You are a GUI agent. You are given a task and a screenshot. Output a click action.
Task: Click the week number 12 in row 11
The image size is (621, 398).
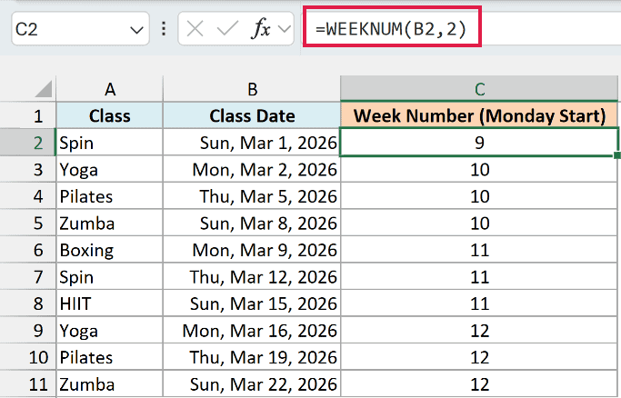click(479, 383)
